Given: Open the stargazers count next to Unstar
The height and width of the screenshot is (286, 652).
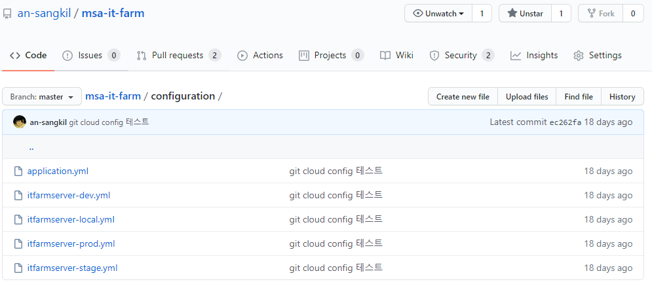Looking at the screenshot, I should (x=561, y=13).
